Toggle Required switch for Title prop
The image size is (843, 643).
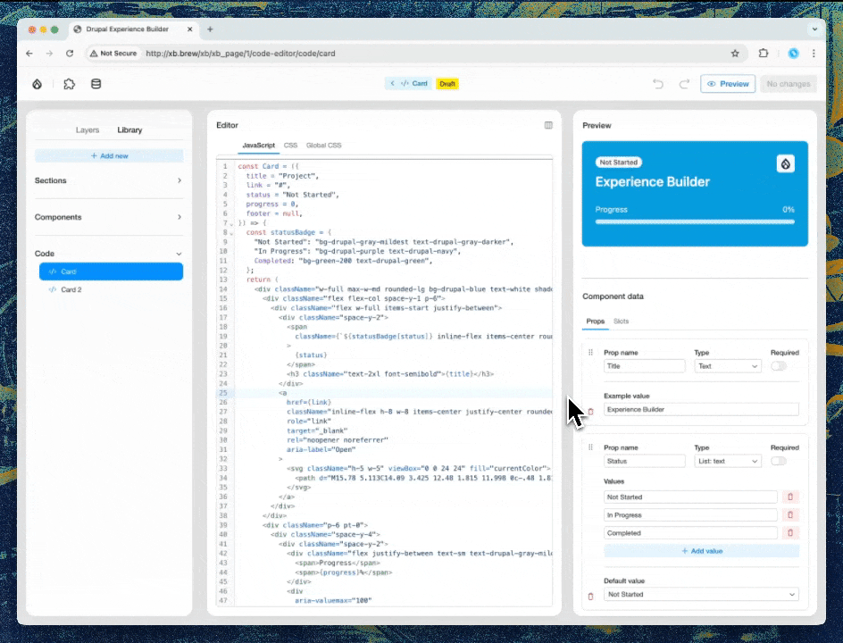pyautogui.click(x=779, y=366)
